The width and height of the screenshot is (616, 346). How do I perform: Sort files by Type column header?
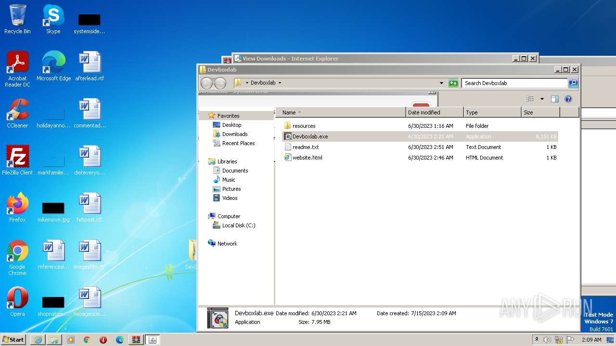tap(493, 112)
